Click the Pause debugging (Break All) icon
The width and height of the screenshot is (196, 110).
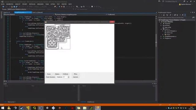(x=59, y=7)
